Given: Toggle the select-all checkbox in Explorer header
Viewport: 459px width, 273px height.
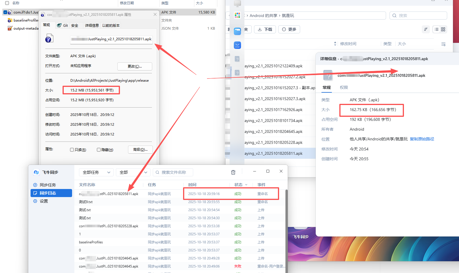Looking at the screenshot, I should pyautogui.click(x=7, y=3).
